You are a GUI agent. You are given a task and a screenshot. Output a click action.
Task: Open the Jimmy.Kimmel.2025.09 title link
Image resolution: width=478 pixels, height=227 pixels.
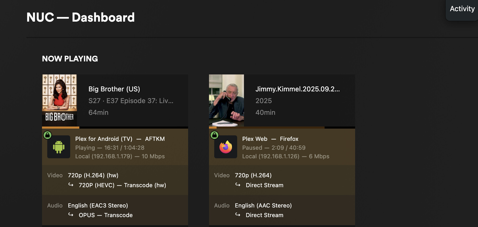tap(297, 89)
